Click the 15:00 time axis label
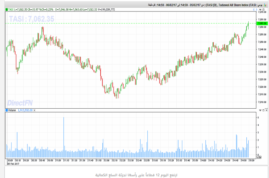 pos(252,160)
